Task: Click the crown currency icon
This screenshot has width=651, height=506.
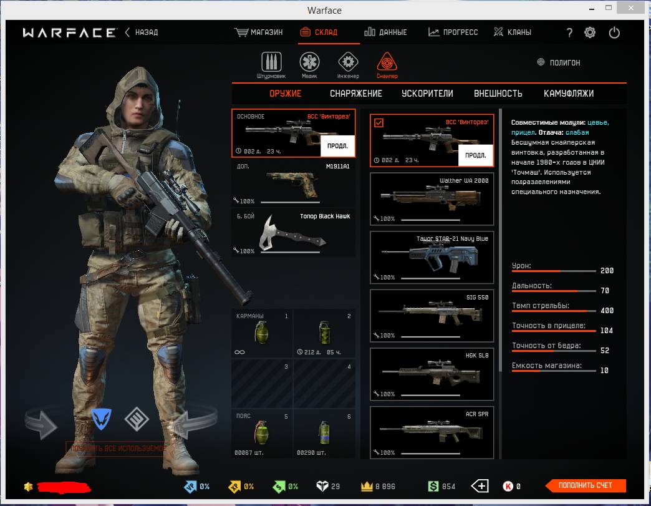Action: pos(367,486)
